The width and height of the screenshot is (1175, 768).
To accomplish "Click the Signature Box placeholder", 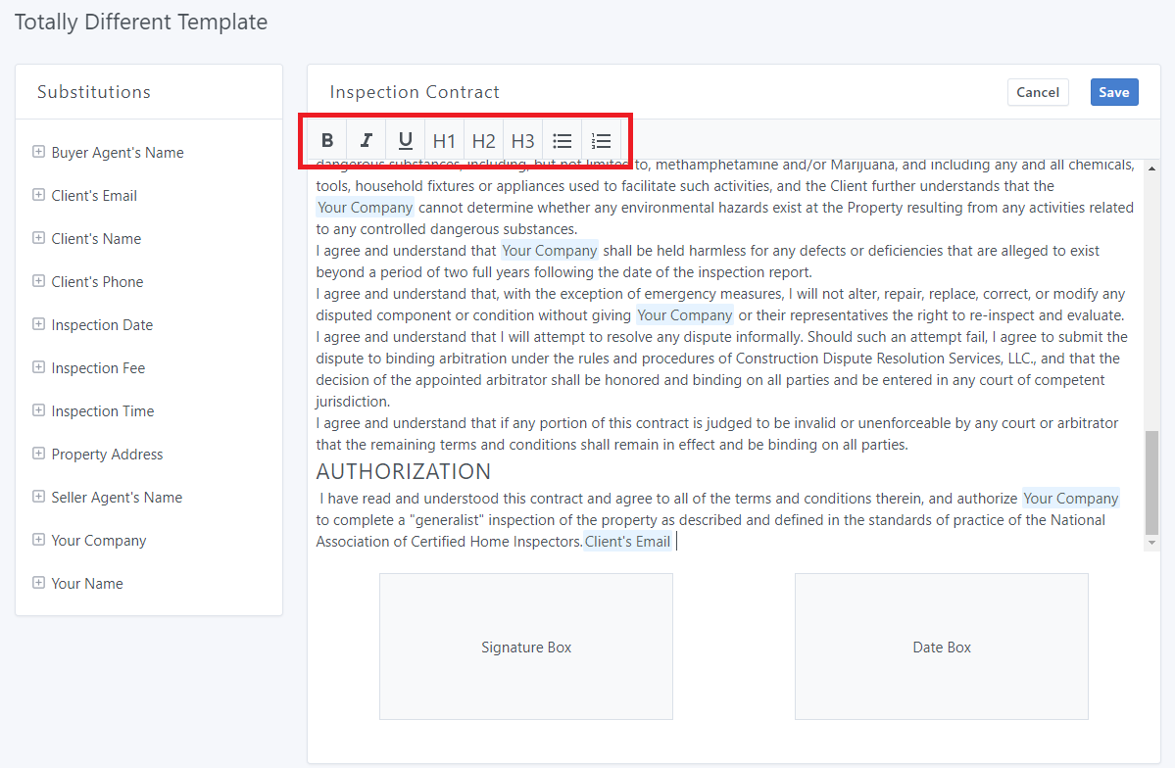I will coord(526,647).
